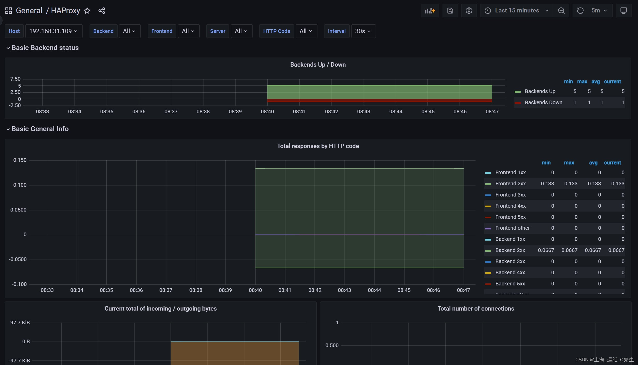Screen dimensions: 638x365
Task: Click the Backend variable label
Action: (103, 31)
